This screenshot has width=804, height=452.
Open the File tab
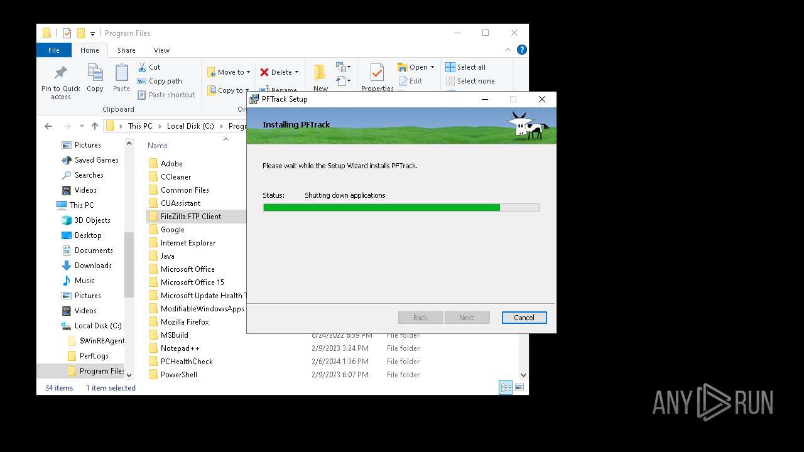point(54,50)
